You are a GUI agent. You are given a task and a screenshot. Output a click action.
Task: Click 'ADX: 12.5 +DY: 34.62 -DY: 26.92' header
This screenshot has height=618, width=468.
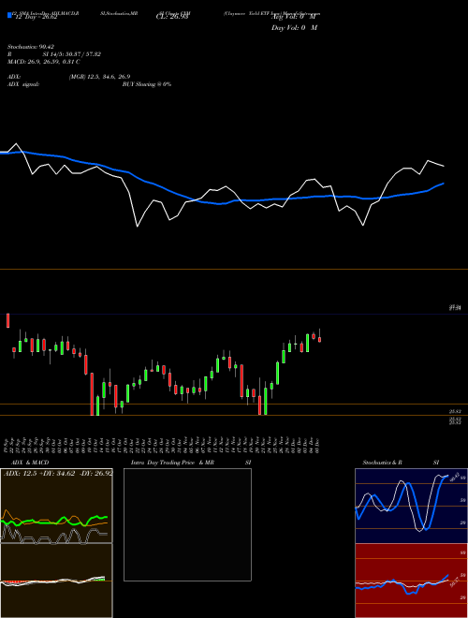click(x=58, y=474)
